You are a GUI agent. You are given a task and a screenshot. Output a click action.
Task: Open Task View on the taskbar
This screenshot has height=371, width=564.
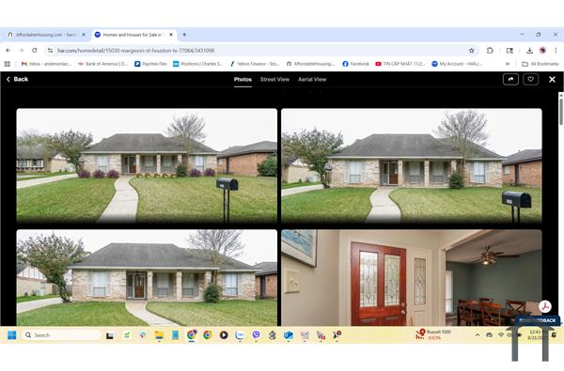(x=110, y=335)
